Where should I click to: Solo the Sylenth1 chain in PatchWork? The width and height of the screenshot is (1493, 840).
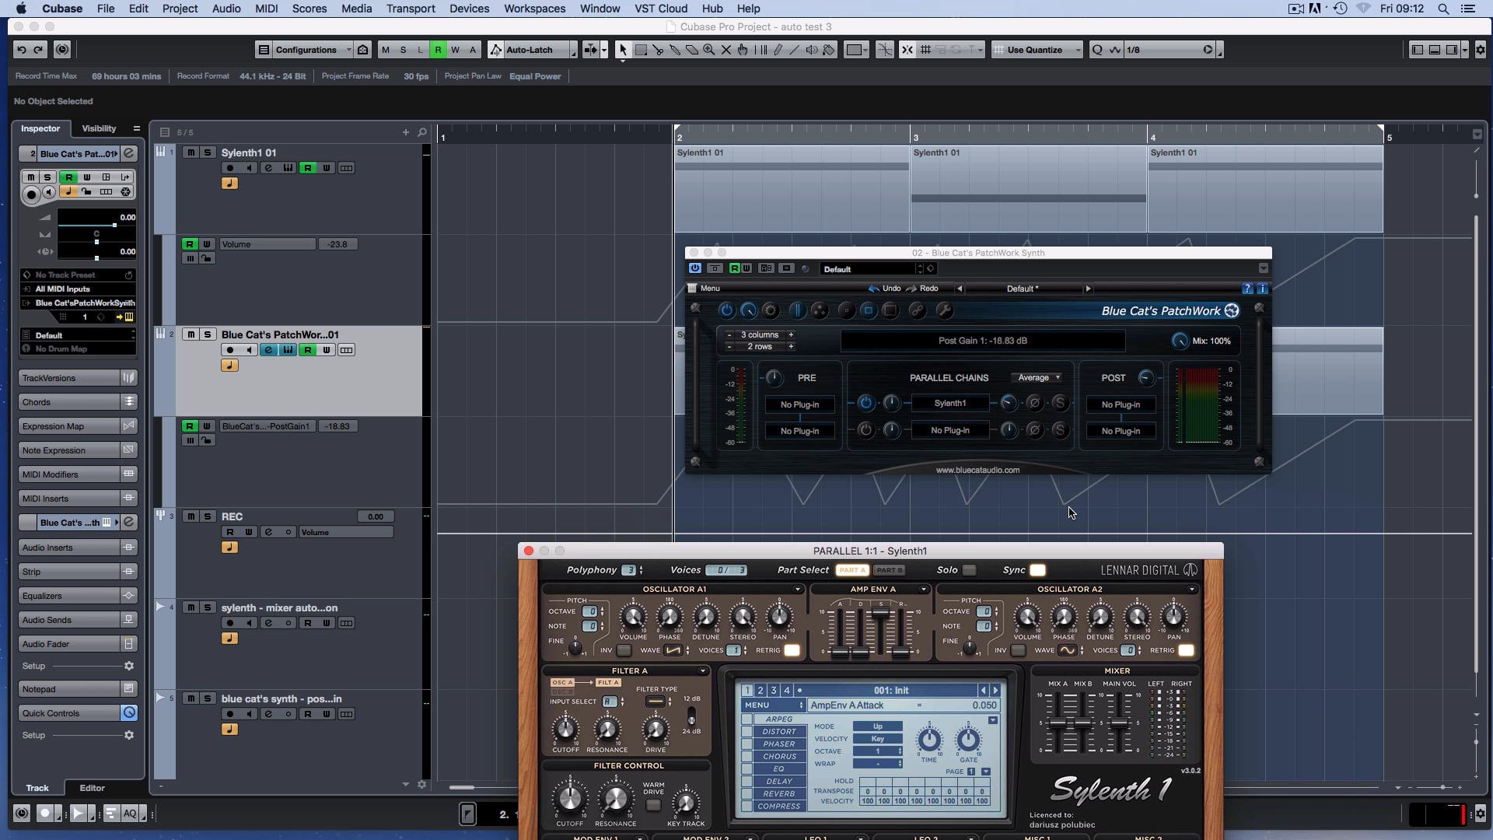point(1059,403)
